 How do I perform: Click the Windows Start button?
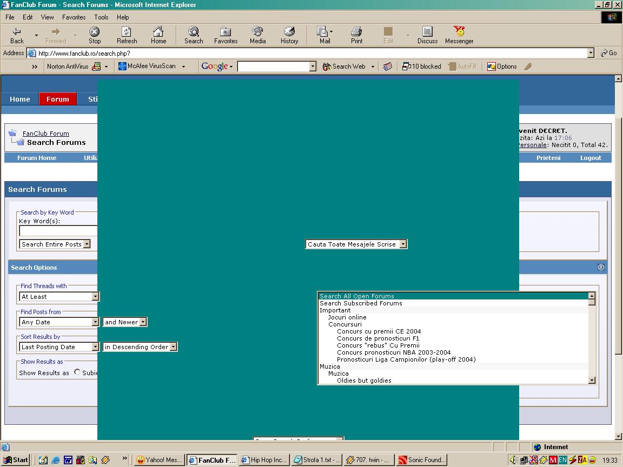(x=16, y=460)
